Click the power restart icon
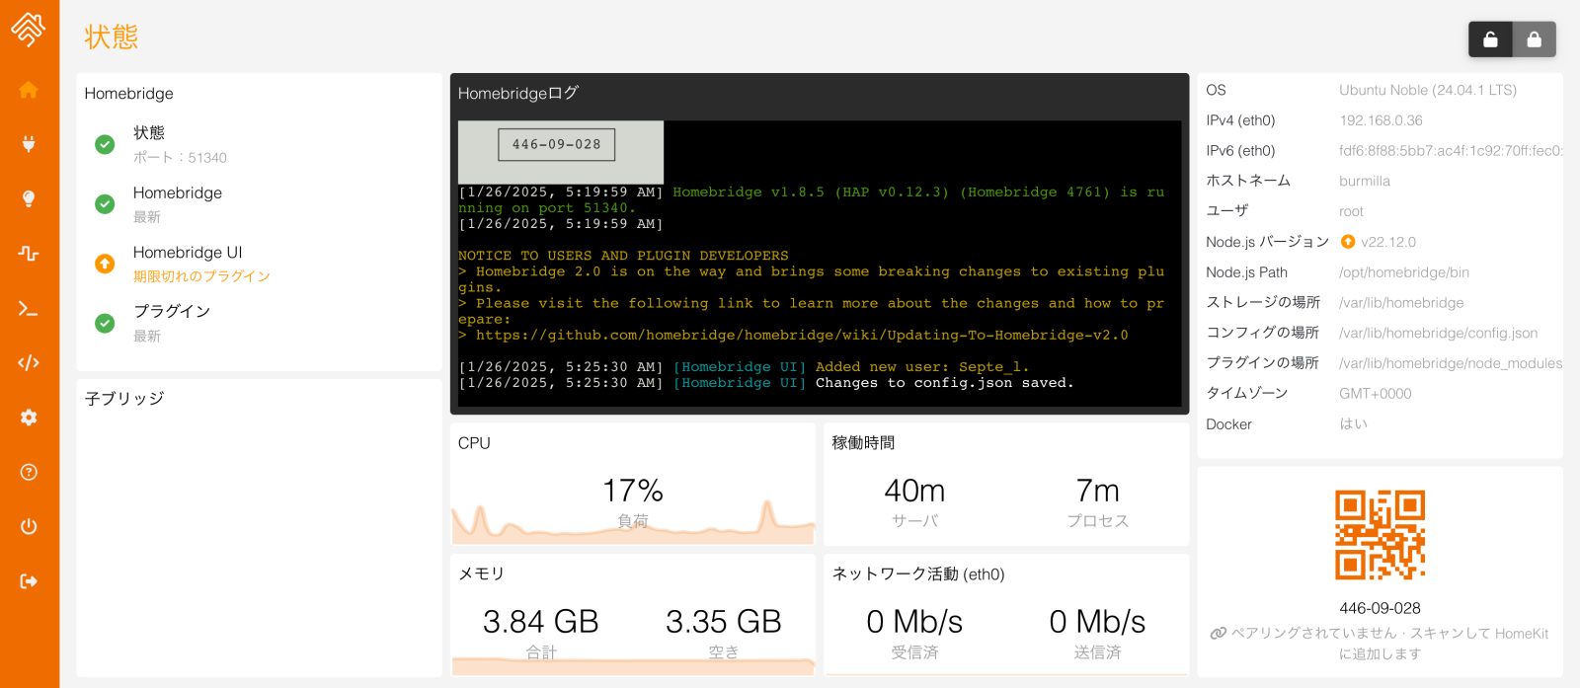Image resolution: width=1580 pixels, height=688 pixels. pyautogui.click(x=29, y=526)
